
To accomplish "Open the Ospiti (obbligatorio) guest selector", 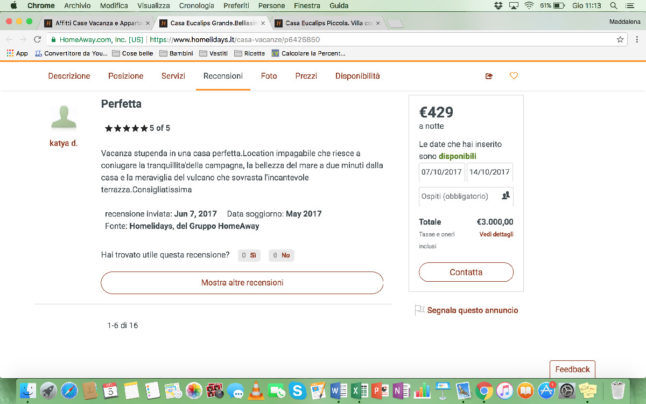I will pyautogui.click(x=466, y=196).
